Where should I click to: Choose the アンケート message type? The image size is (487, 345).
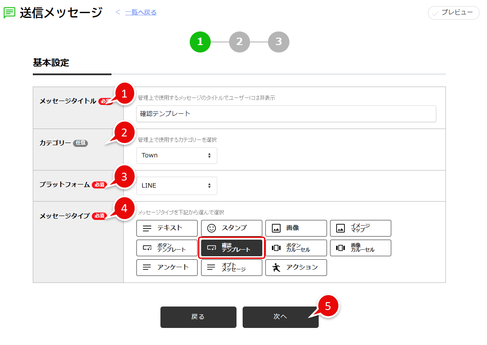[167, 267]
